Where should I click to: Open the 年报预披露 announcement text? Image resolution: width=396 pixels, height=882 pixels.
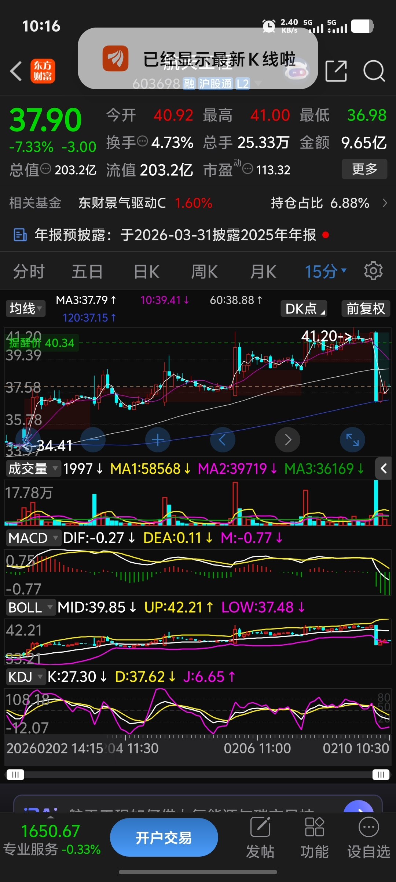(x=175, y=234)
